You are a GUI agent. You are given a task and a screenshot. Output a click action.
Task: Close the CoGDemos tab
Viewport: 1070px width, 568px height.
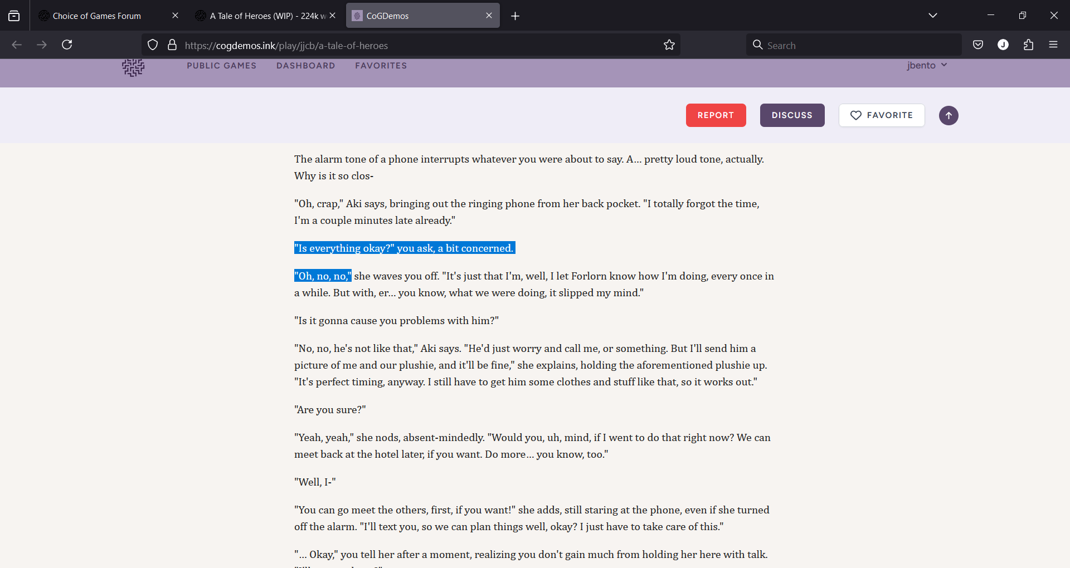(x=489, y=16)
